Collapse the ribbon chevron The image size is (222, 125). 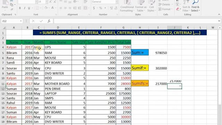pyautogui.click(x=219, y=15)
